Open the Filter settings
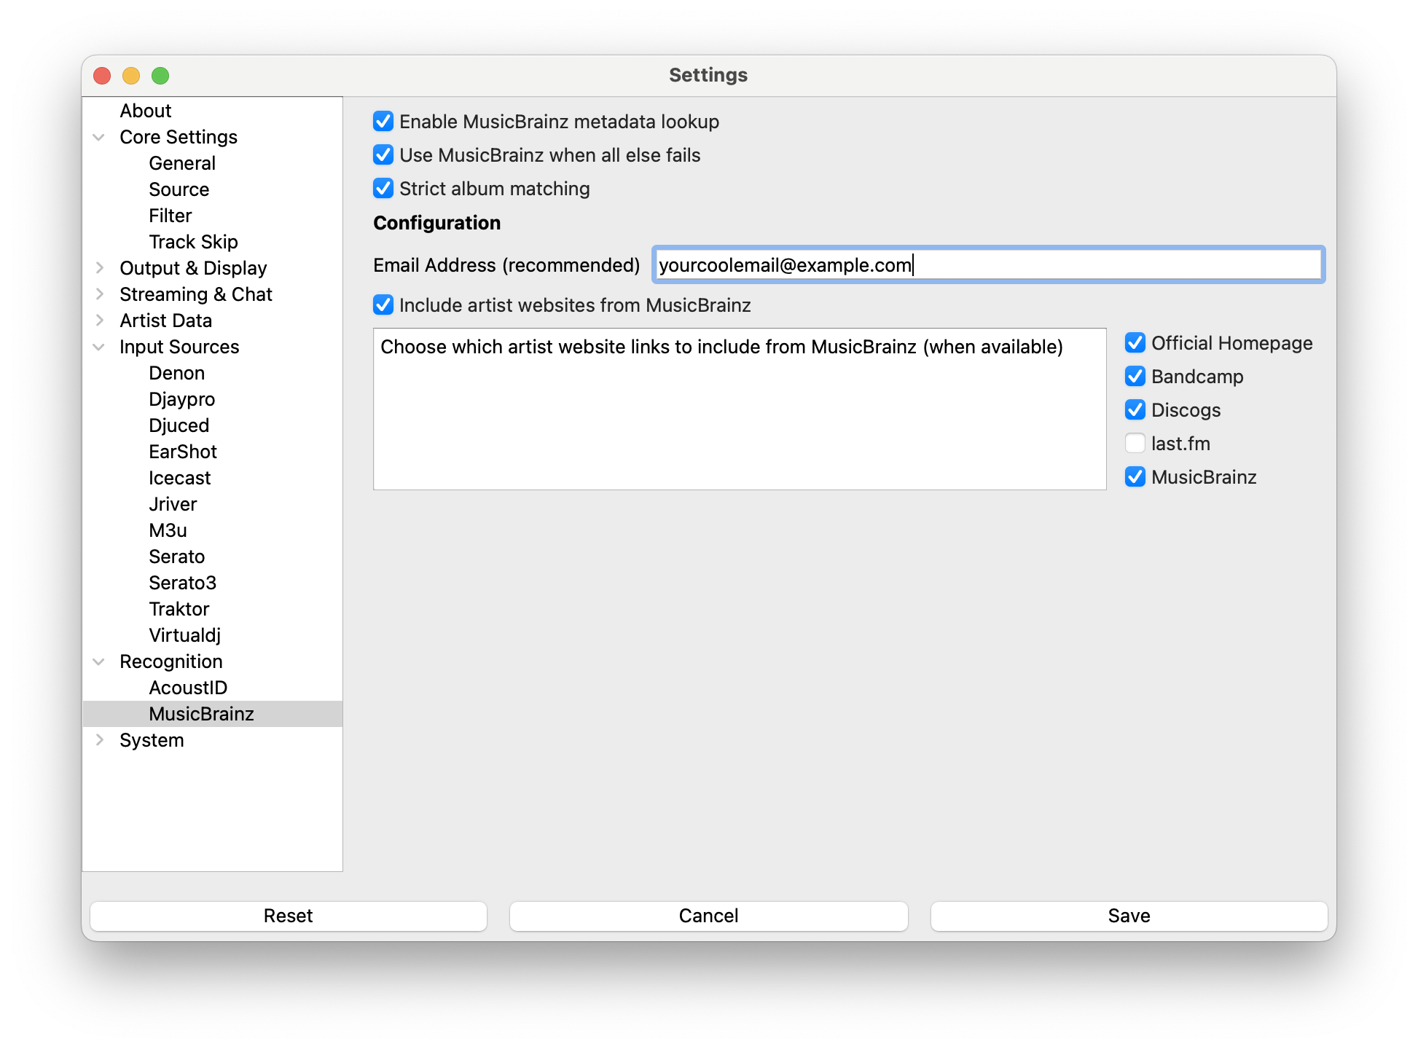The image size is (1418, 1049). click(171, 216)
